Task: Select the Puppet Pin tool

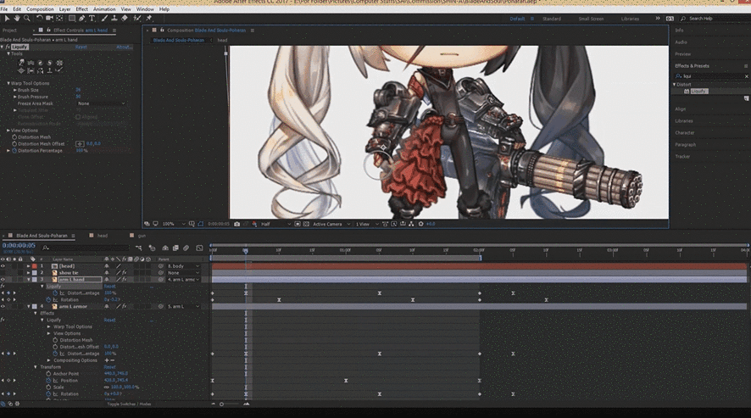Action: 149,18
